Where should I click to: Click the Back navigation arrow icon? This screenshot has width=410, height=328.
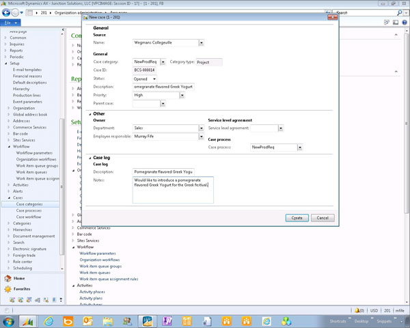(6, 12)
